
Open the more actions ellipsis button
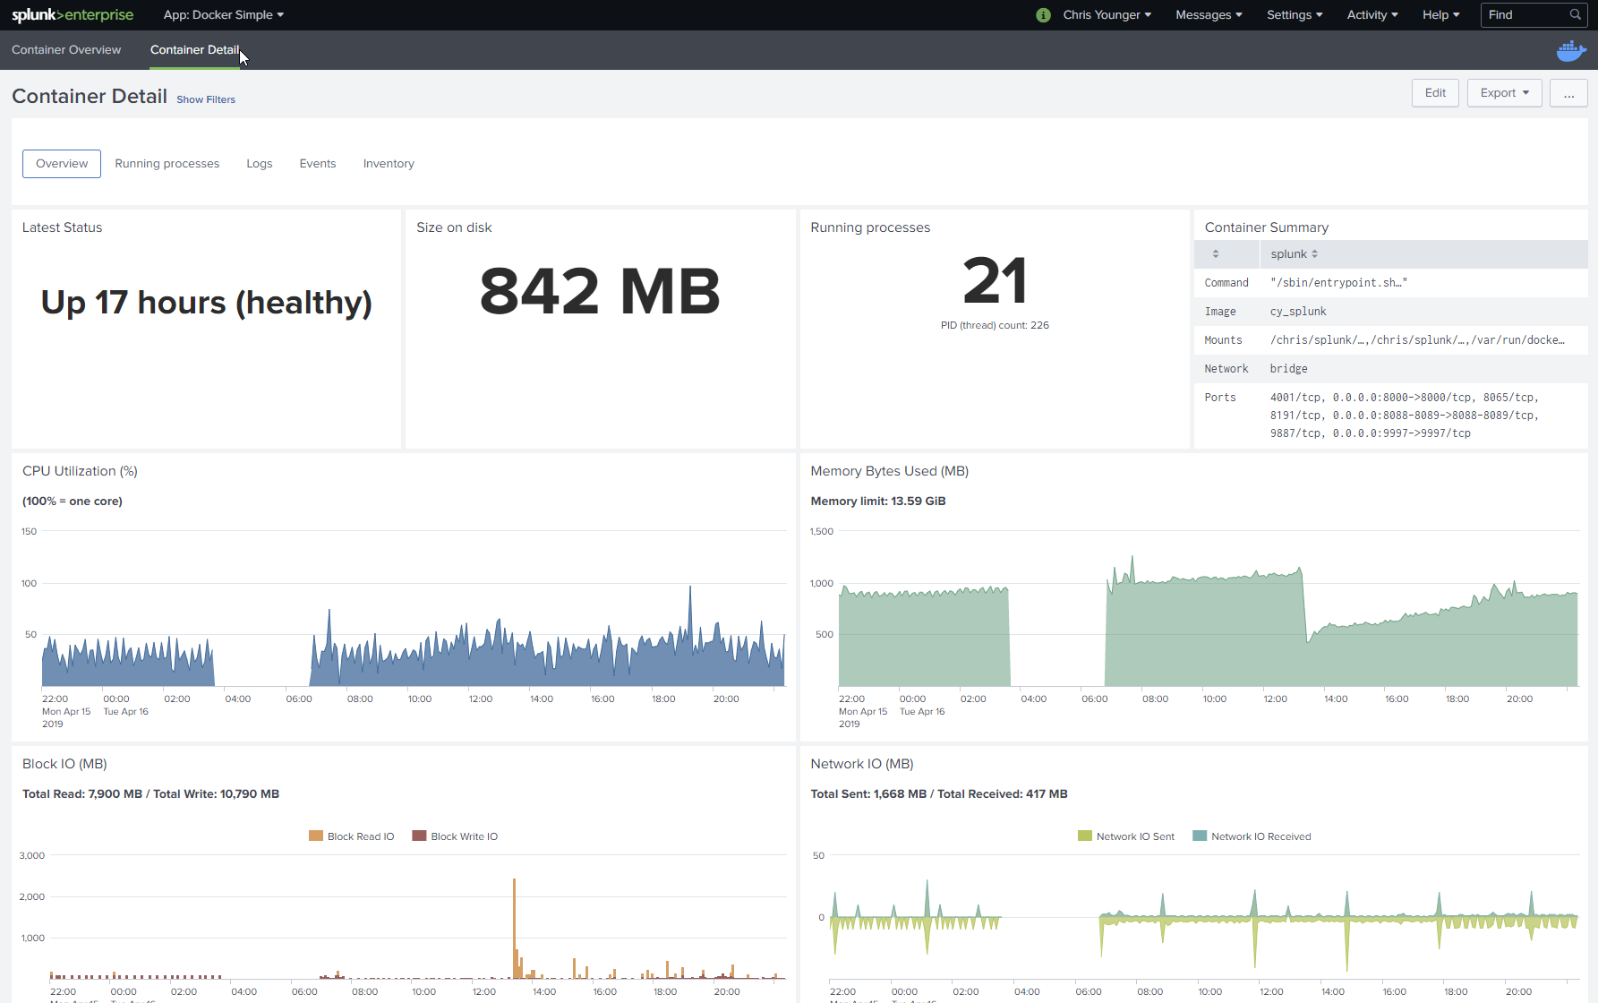[x=1568, y=93]
